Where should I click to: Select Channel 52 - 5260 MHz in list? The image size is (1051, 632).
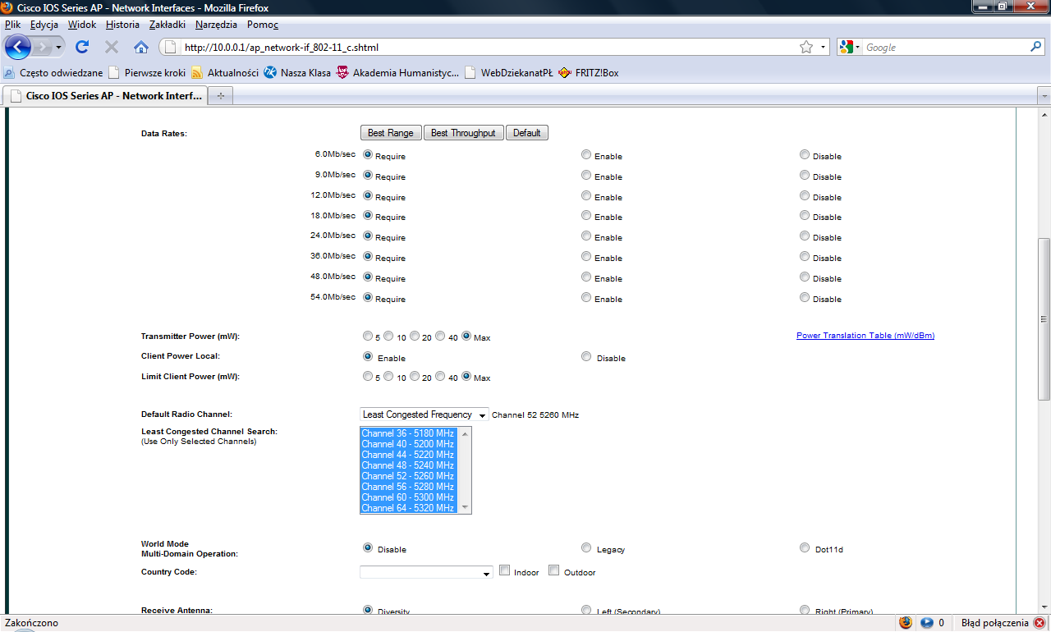click(x=410, y=476)
